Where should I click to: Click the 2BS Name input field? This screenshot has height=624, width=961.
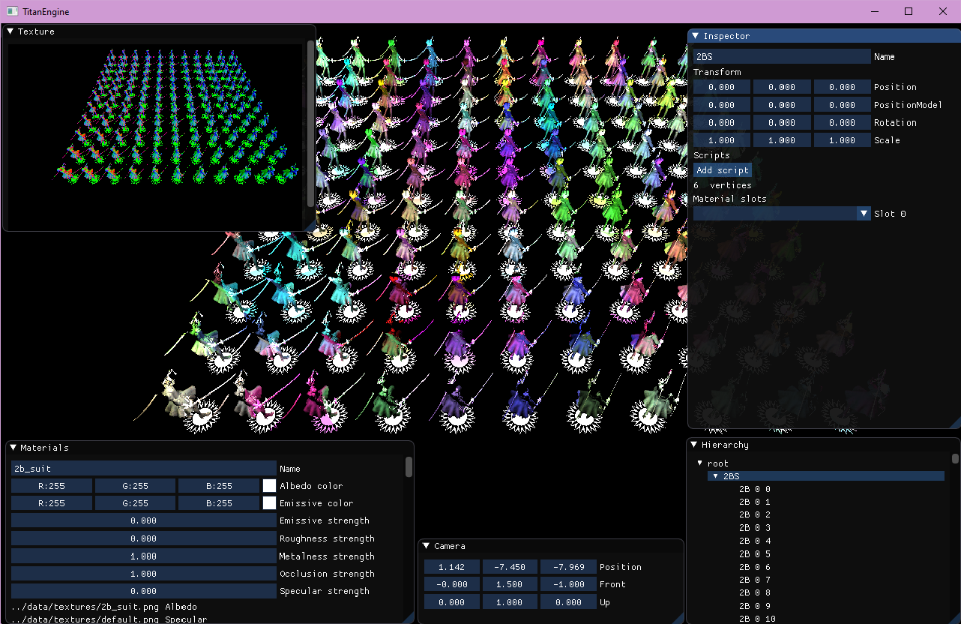pyautogui.click(x=782, y=56)
